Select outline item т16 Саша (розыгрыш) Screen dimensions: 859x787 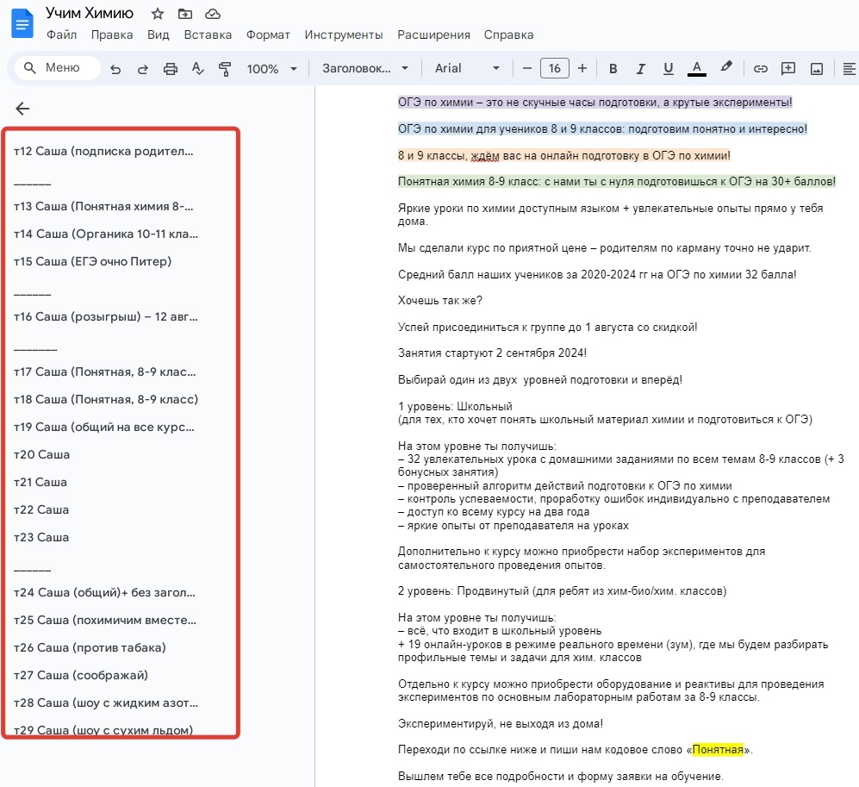tap(106, 316)
